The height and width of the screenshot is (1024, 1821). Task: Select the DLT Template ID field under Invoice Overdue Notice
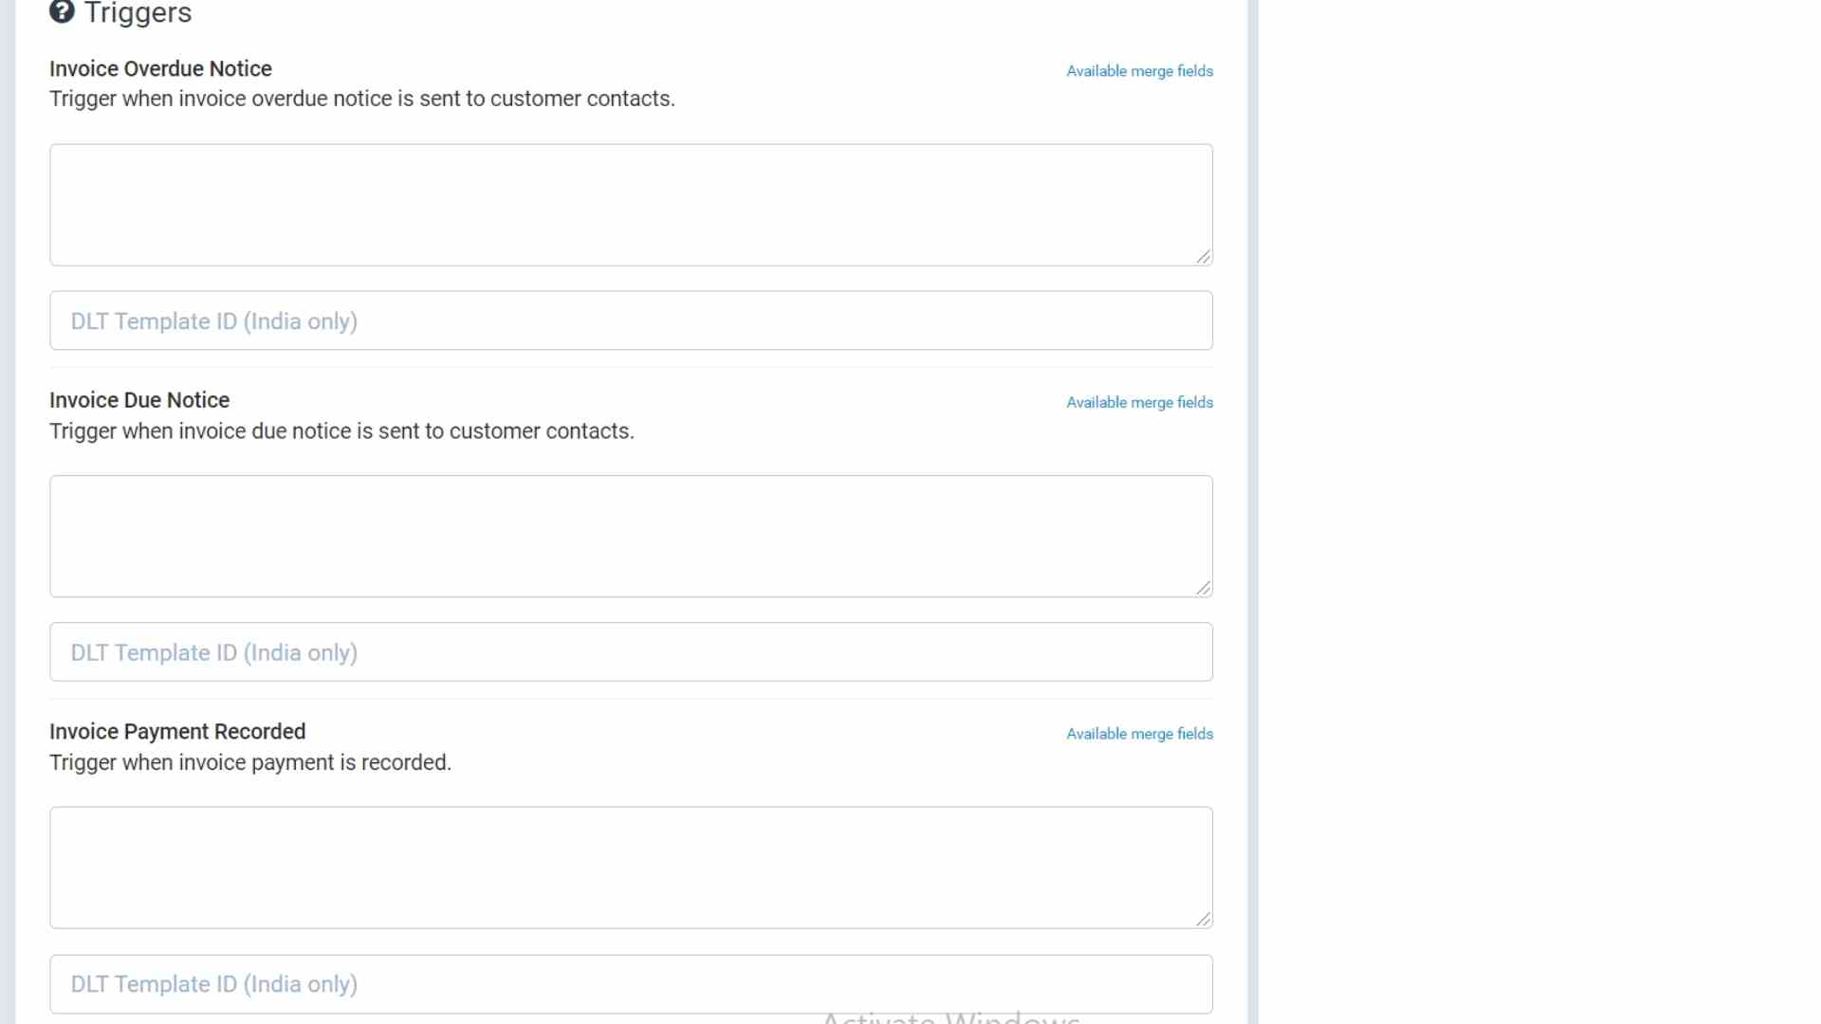[630, 320]
